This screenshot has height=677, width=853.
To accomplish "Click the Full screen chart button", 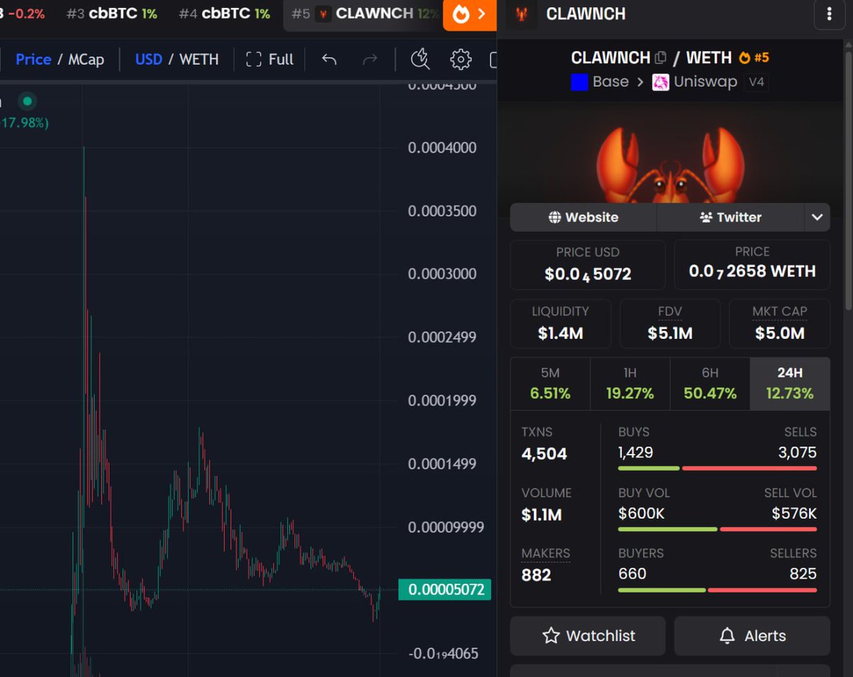I will (269, 60).
